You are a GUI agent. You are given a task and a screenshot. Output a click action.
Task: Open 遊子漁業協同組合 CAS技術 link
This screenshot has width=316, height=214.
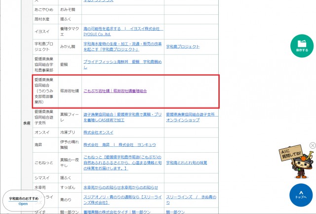(x=122, y=117)
